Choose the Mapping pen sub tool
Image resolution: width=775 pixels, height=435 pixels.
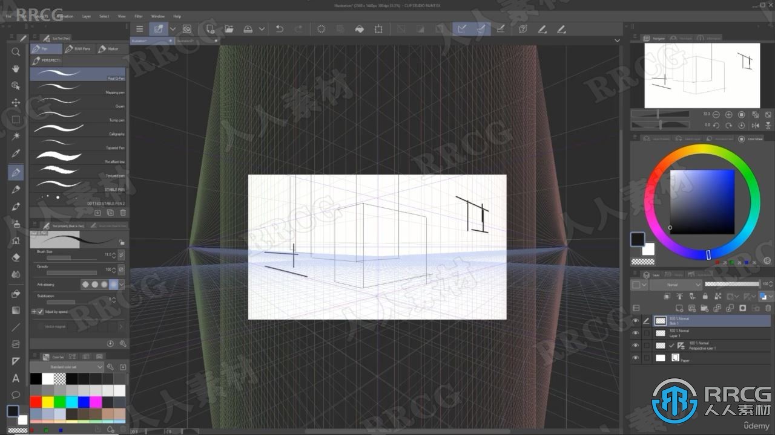pyautogui.click(x=77, y=88)
